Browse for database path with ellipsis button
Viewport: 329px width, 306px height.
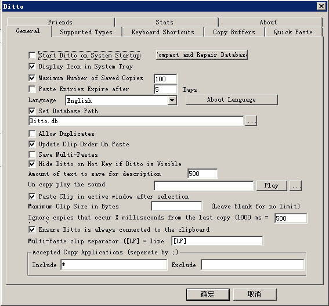(x=251, y=121)
